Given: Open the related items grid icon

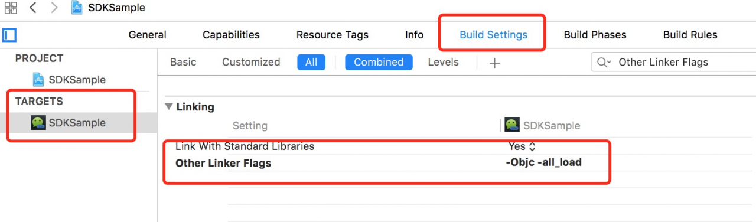Looking at the screenshot, I should 11,8.
